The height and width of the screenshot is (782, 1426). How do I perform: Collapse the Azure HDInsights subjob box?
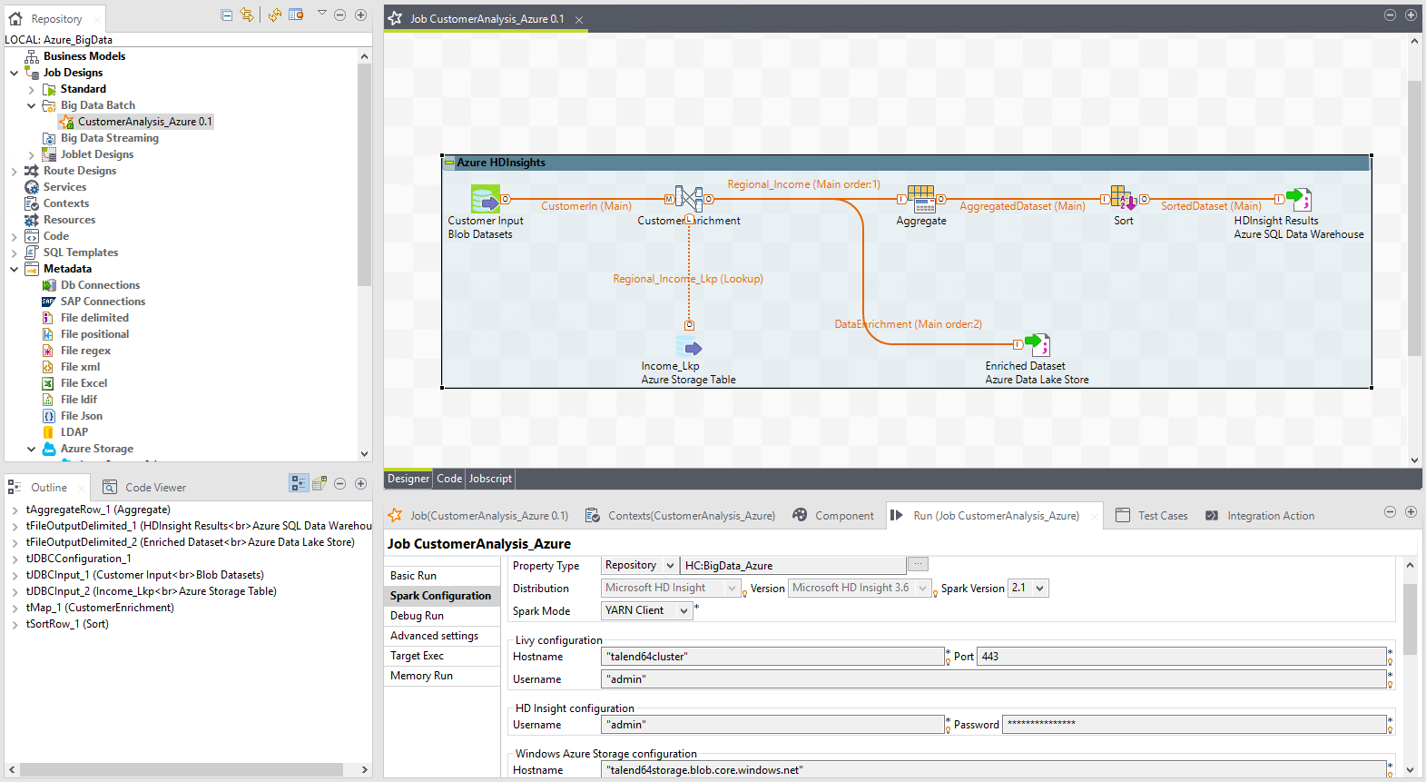click(x=448, y=163)
